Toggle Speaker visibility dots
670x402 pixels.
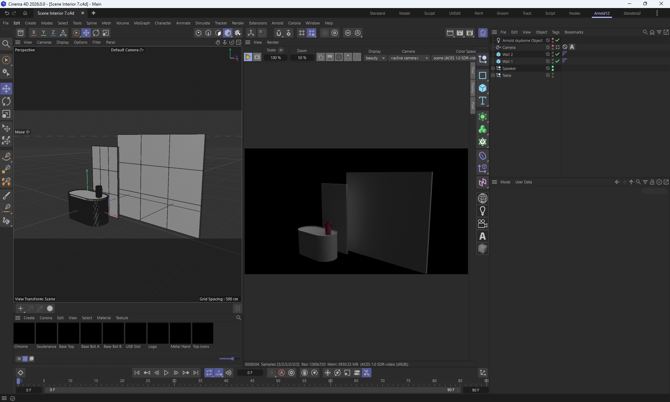pos(553,68)
